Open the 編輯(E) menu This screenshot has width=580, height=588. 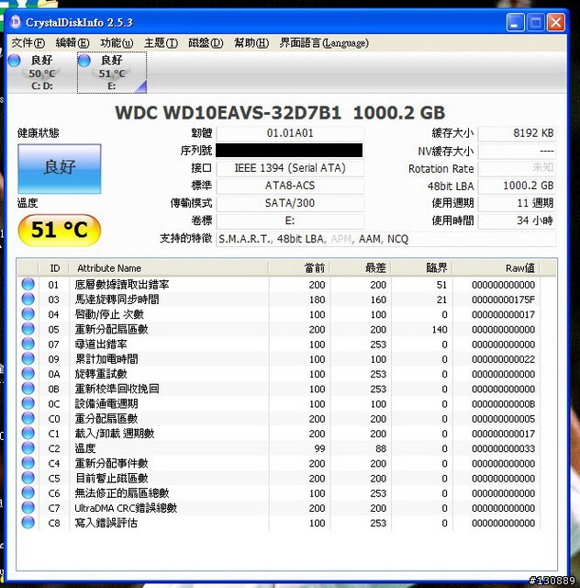[72, 43]
